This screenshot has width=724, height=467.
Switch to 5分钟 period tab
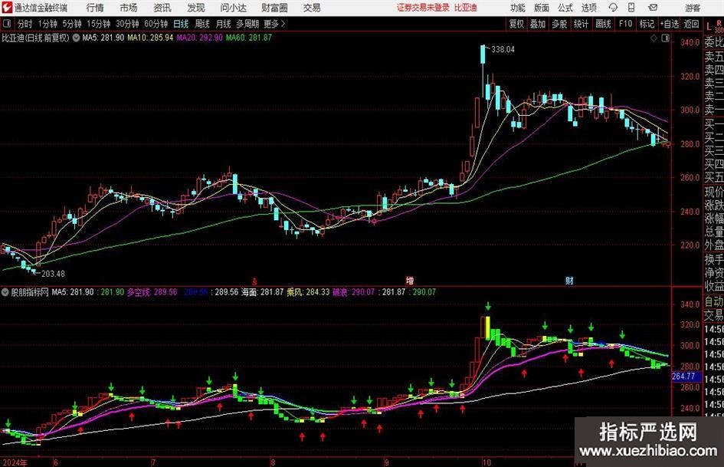[72, 24]
